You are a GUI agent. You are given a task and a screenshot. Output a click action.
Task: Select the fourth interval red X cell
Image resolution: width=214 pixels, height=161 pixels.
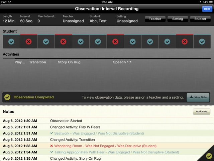click(63, 42)
